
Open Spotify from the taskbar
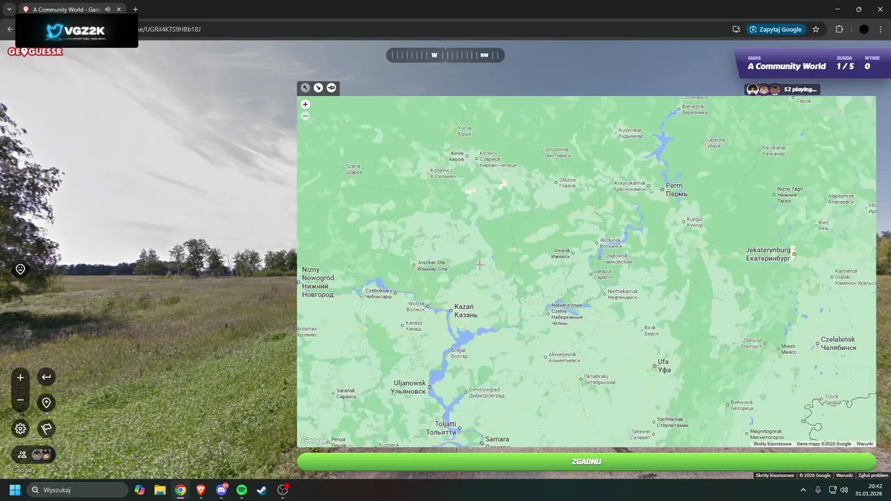242,490
